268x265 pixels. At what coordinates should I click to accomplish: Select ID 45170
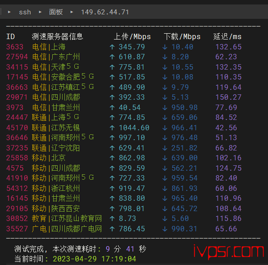17,128
